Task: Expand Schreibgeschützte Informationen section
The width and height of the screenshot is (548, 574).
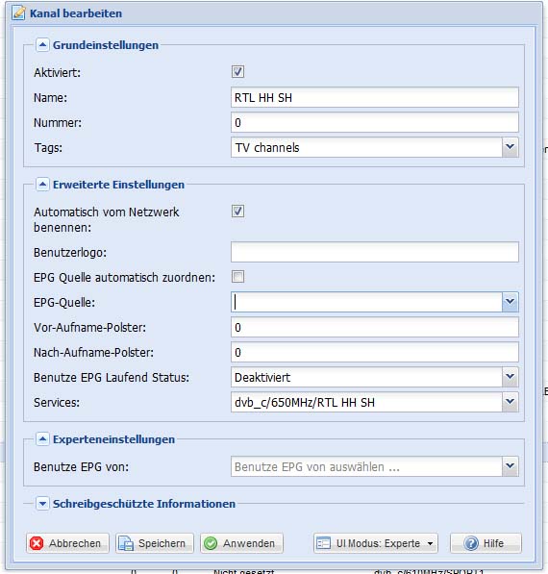Action: point(42,504)
